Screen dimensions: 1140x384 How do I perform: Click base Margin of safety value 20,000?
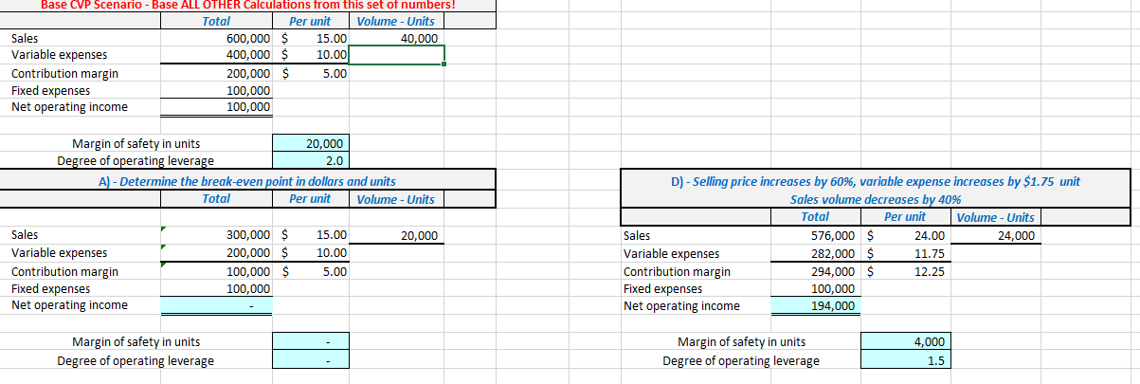[x=312, y=143]
